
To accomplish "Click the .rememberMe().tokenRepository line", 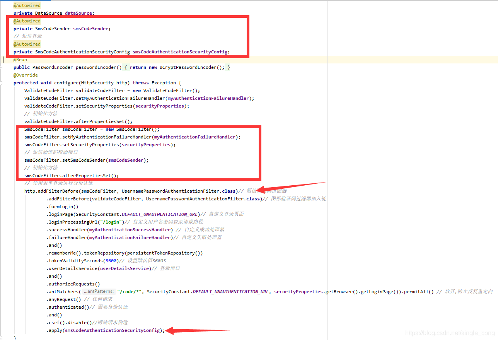I will pyautogui.click(x=124, y=253).
